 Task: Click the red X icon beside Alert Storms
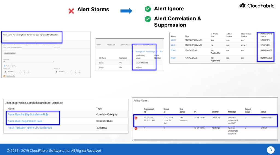click(71, 11)
